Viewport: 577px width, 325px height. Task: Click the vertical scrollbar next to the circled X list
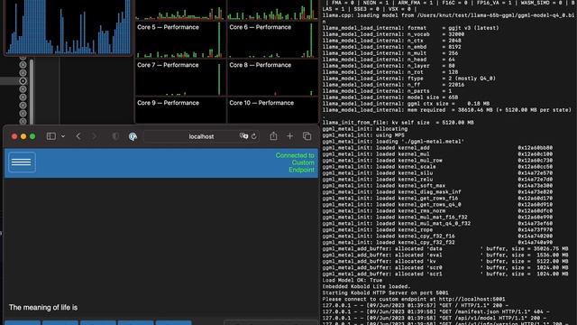point(32,91)
